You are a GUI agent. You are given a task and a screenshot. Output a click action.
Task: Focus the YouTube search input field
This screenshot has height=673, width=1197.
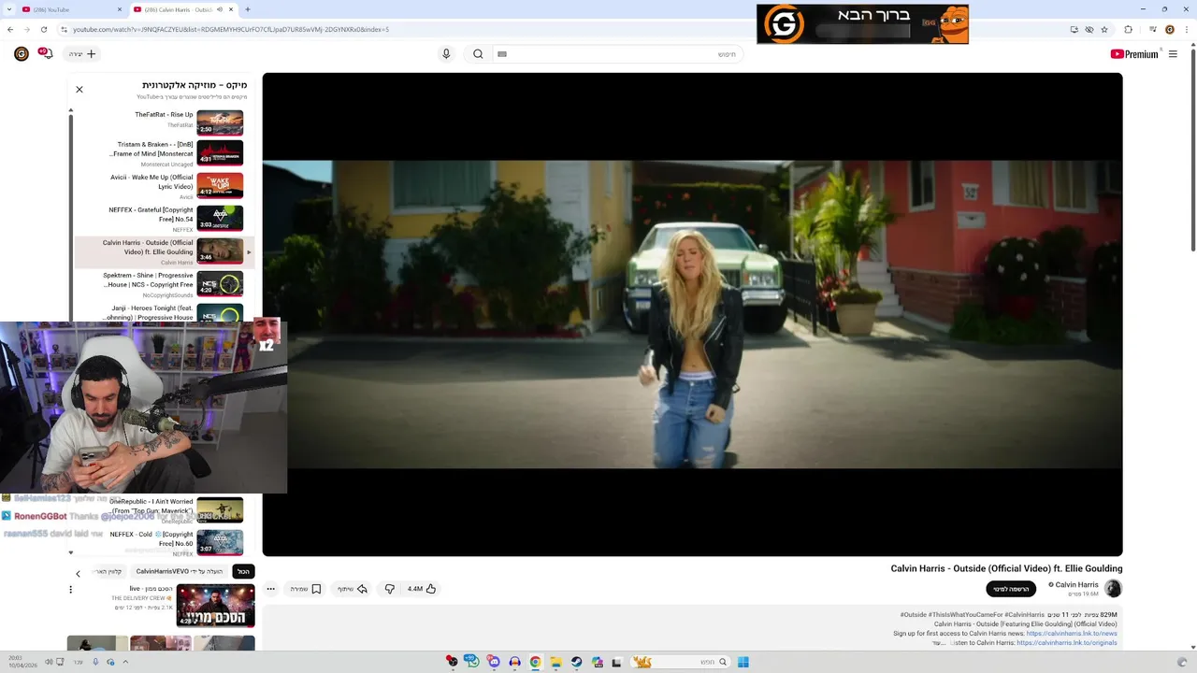click(x=617, y=54)
